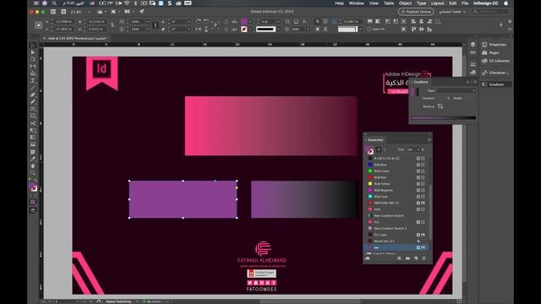Click fill/stroke proxy in Tools panel

pyautogui.click(x=33, y=187)
